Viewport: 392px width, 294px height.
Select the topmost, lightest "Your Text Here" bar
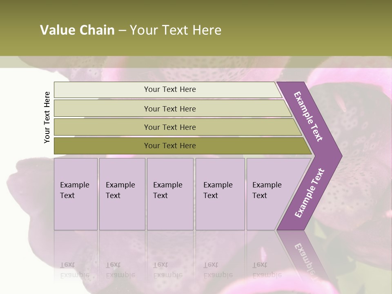(169, 89)
